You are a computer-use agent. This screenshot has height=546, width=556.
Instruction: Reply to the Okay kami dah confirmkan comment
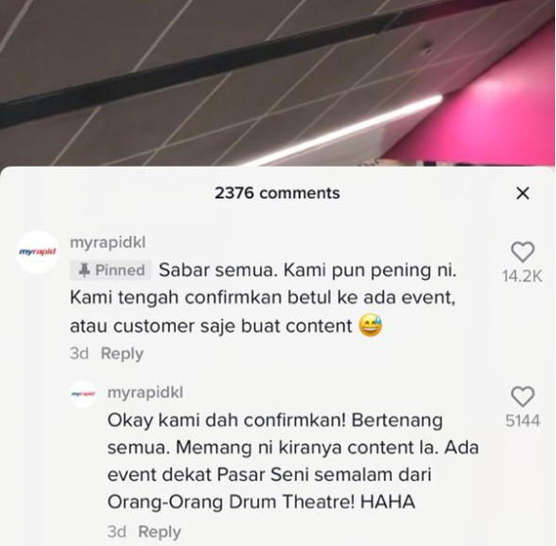160,532
